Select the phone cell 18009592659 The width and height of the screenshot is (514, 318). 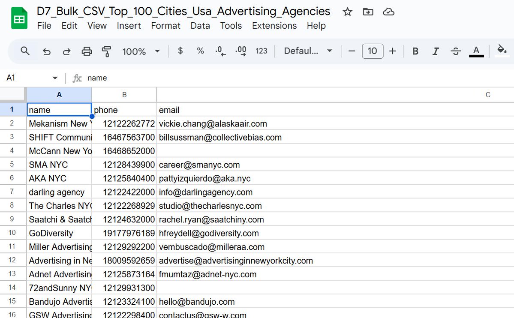(124, 260)
